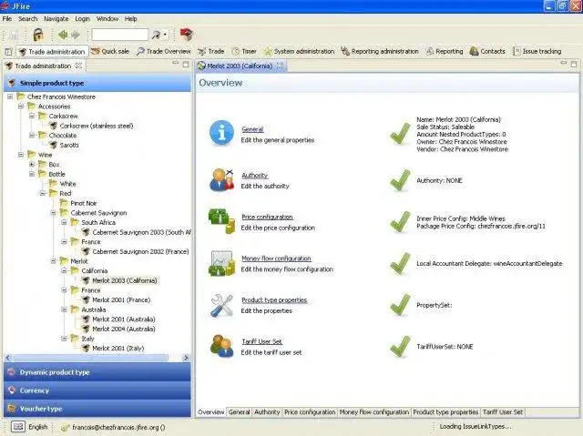Switch to Trade Overview perspective

tap(164, 52)
